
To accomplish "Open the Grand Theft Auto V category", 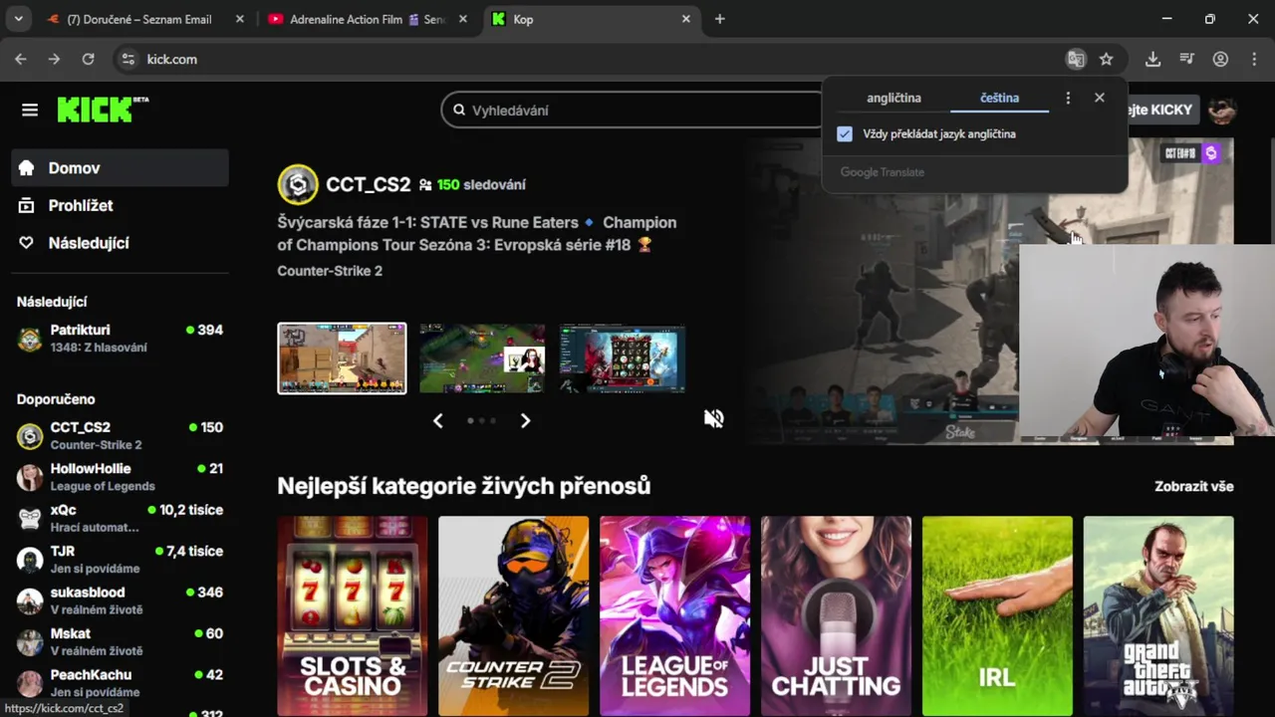I will (x=1159, y=615).
